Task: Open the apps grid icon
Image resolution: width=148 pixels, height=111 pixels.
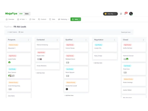Action: pos(121,14)
